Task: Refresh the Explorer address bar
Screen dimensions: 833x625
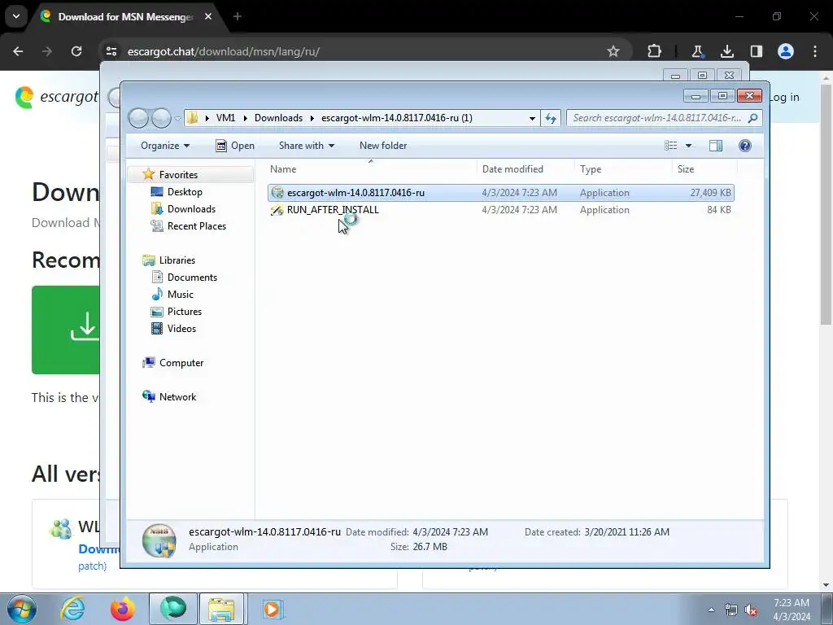Action: [551, 118]
